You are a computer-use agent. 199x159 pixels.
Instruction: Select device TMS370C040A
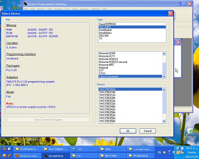tap(131, 107)
